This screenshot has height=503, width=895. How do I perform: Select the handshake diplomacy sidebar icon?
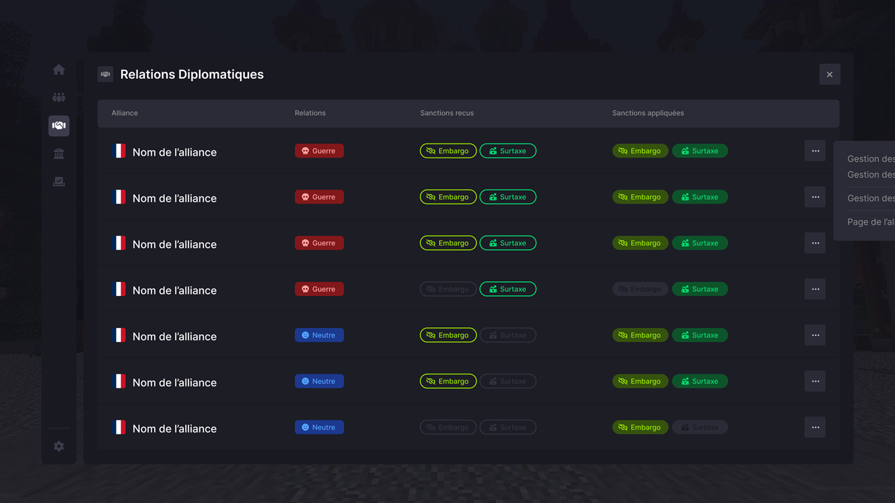pyautogui.click(x=59, y=126)
